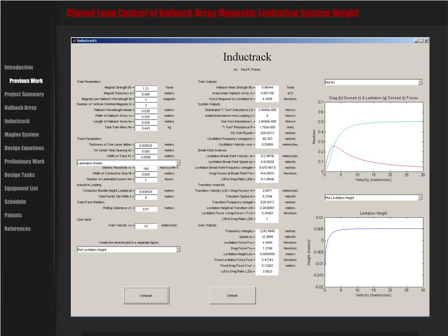Screen dimensions: 448x336
Task: Click the Default button
Action: click(232, 295)
